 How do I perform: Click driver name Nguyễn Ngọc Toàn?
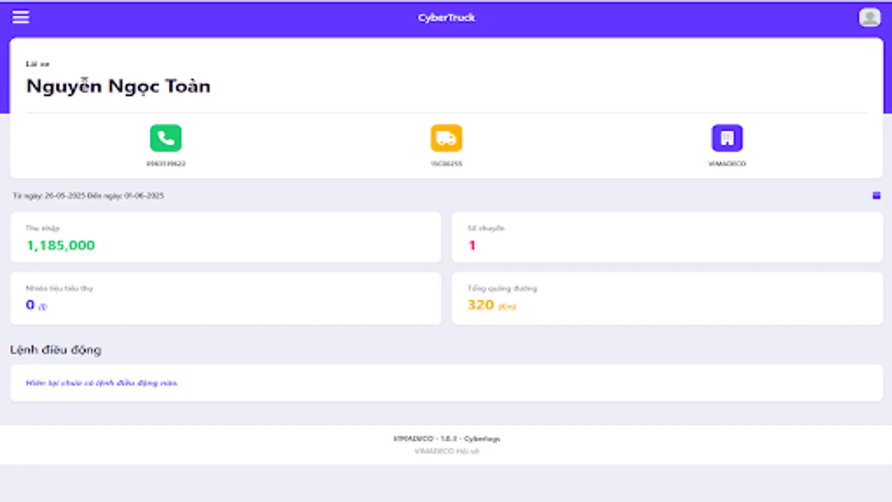click(119, 86)
